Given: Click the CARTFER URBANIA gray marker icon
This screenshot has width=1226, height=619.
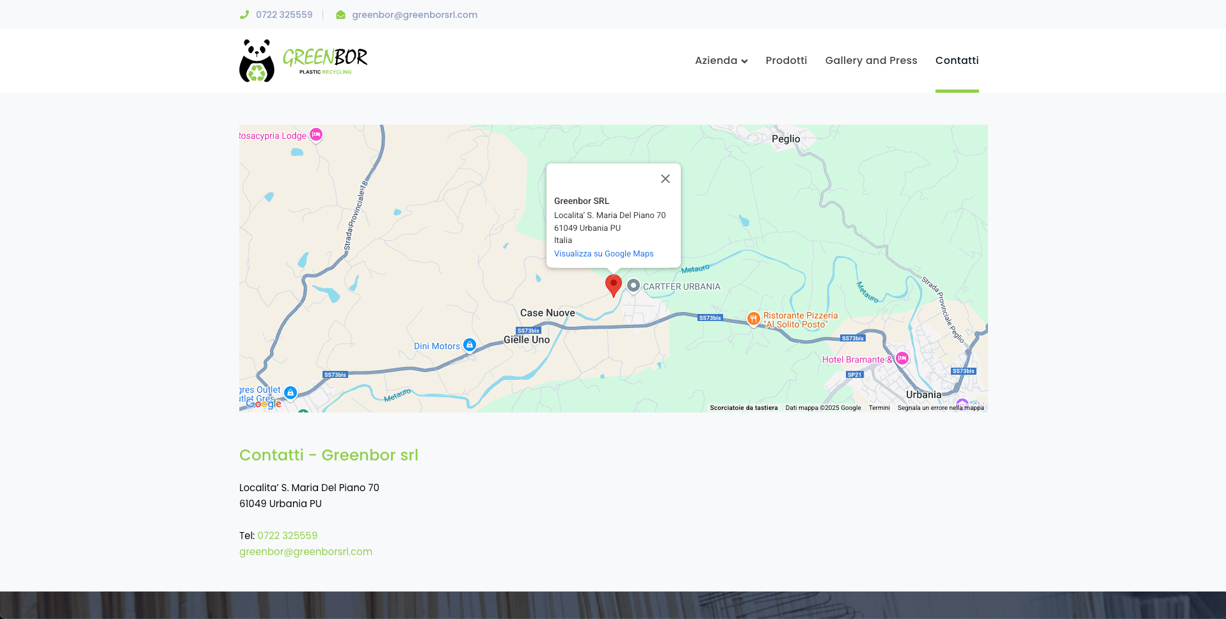Looking at the screenshot, I should [x=633, y=286].
